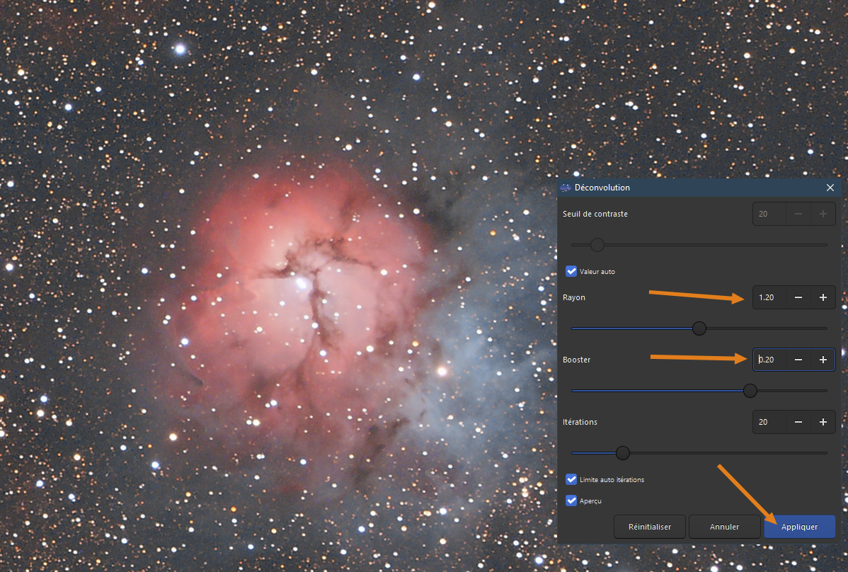This screenshot has height=572, width=848.
Task: Click the Rayon slider handle
Action: pyautogui.click(x=699, y=328)
